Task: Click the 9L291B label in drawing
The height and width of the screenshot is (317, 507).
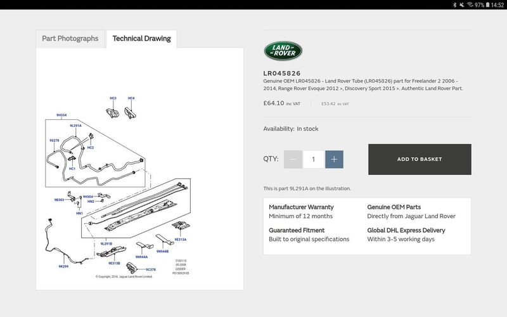Action: pyautogui.click(x=106, y=243)
